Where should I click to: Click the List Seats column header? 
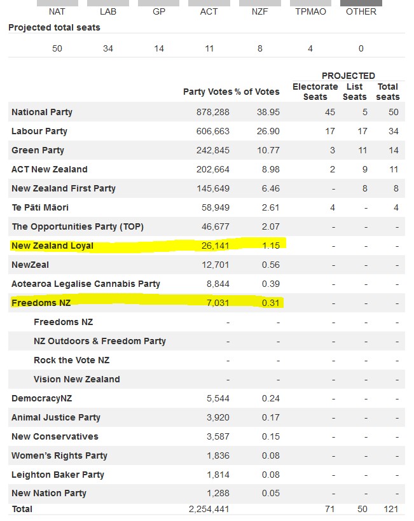coord(354,92)
